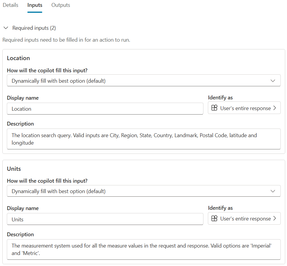287x266 pixels.
Task: Click the dropdown chevron for Units' fill option
Action: (273, 191)
